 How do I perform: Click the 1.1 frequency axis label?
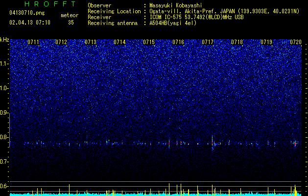click(x=4, y=64)
